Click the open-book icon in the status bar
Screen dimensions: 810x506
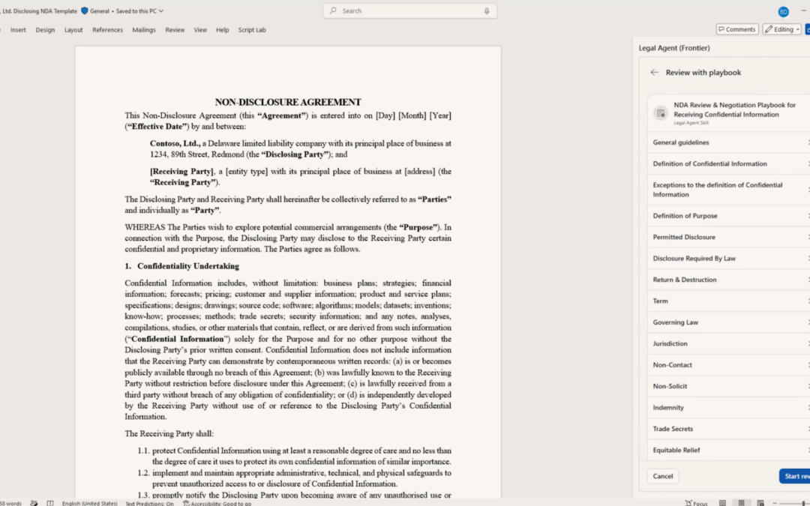coord(50,503)
